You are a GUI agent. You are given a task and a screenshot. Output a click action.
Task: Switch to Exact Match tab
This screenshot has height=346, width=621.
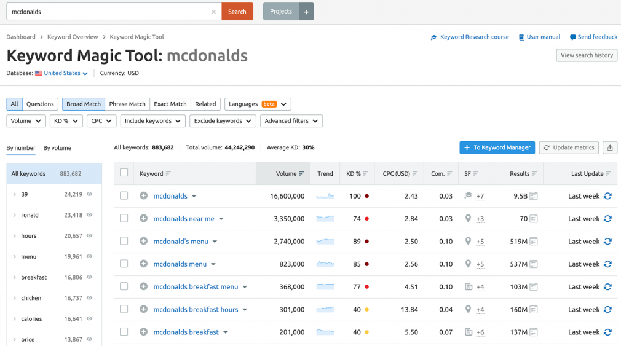(170, 104)
